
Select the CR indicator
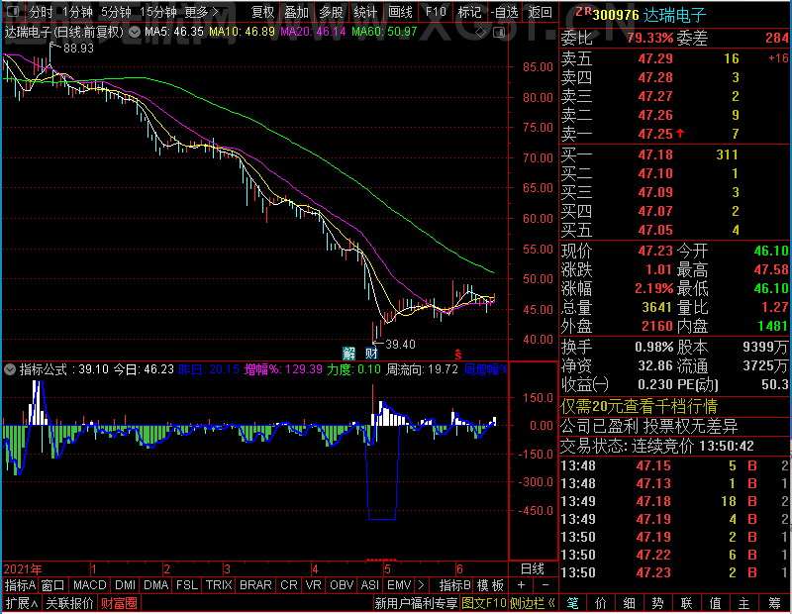pyautogui.click(x=289, y=585)
